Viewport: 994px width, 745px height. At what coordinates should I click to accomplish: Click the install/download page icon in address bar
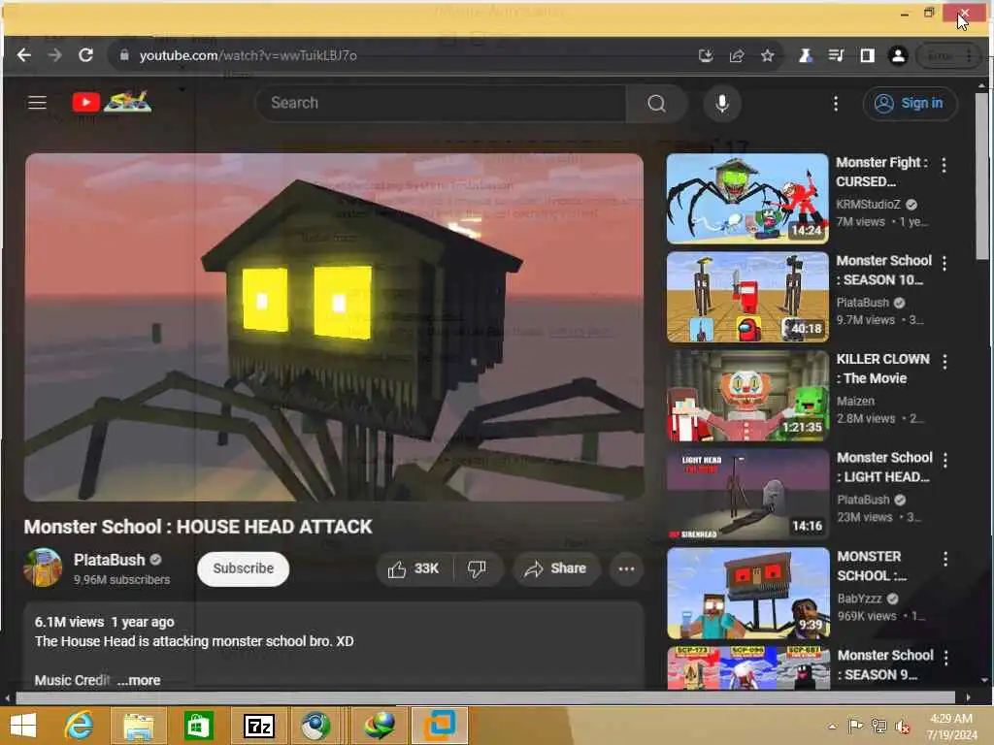click(706, 55)
